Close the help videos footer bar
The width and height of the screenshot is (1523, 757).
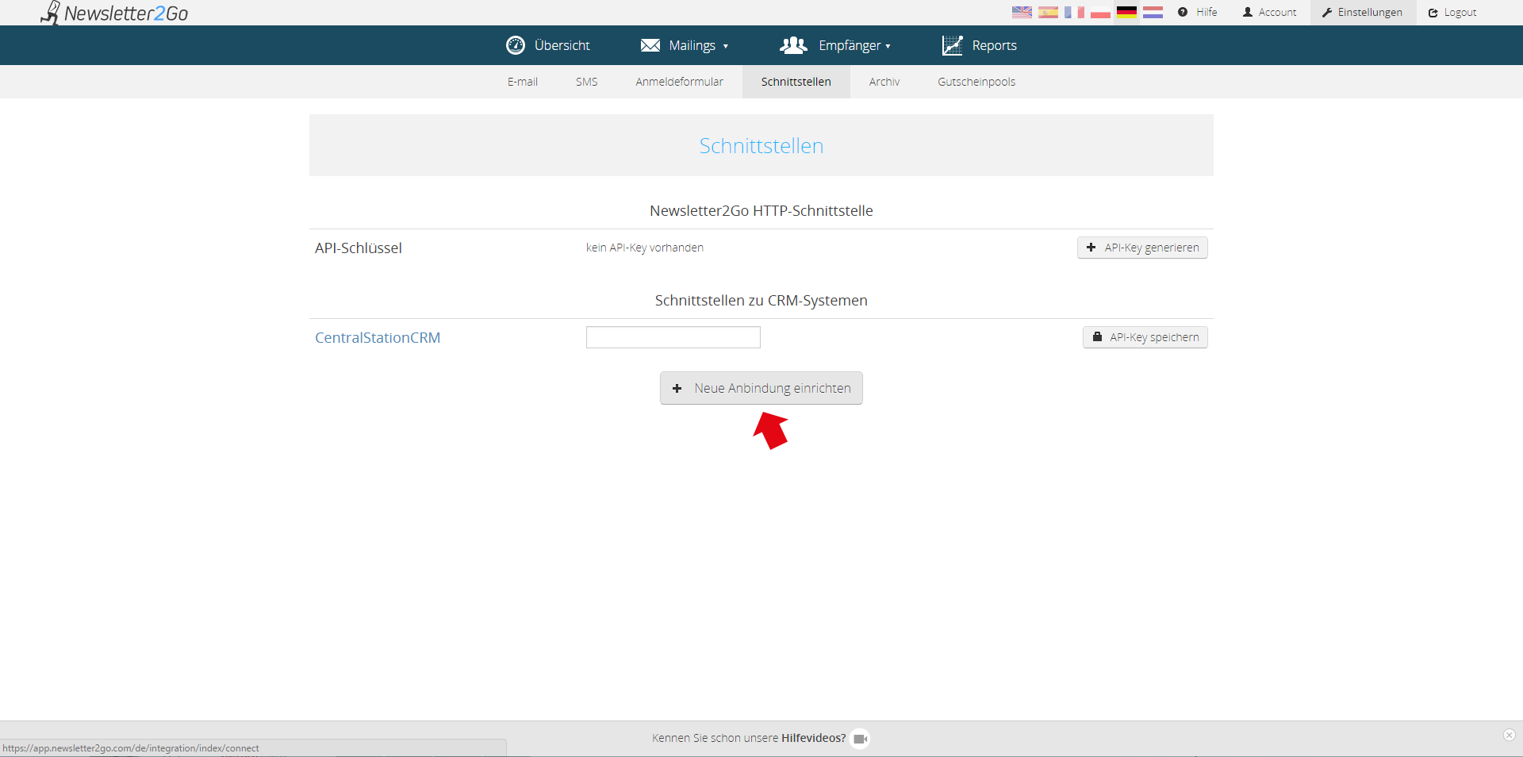1510,735
